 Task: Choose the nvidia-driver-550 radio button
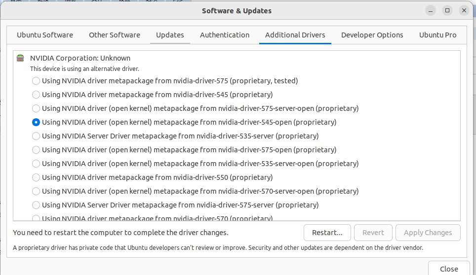(x=36, y=177)
